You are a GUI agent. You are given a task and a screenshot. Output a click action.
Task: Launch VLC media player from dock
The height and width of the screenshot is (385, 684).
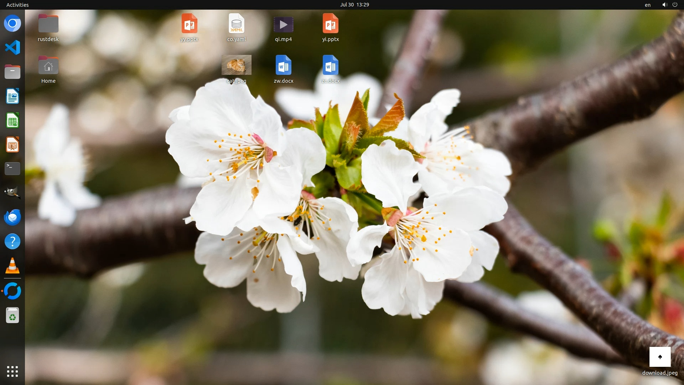pos(12,266)
